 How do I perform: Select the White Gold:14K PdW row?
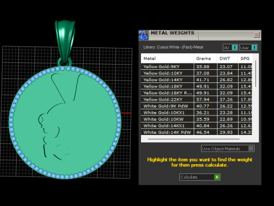coord(196,132)
